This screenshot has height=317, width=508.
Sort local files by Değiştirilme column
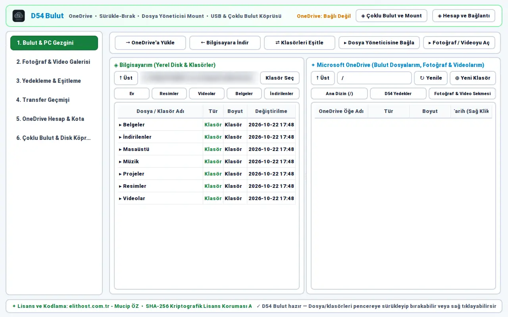coord(271,111)
